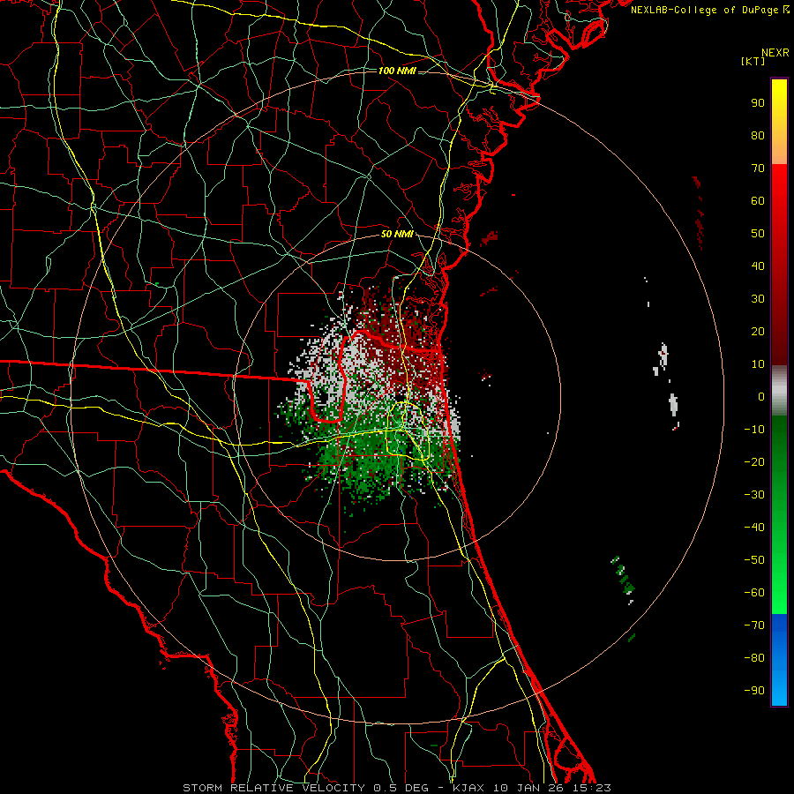This screenshot has height=794, width=794.
Task: Click the 20 value on the velocity scale
Action: pyautogui.click(x=758, y=332)
